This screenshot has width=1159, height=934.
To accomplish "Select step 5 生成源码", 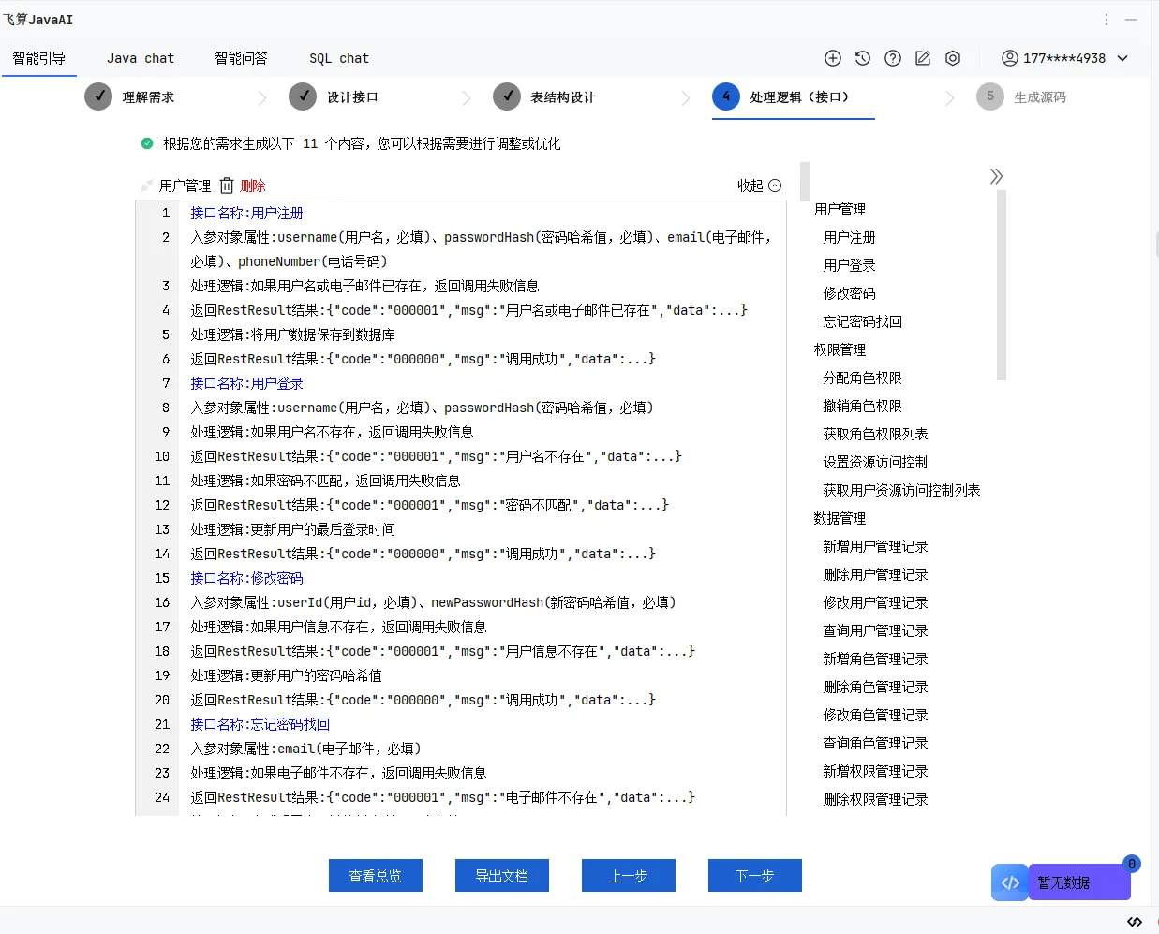I will pyautogui.click(x=1021, y=96).
